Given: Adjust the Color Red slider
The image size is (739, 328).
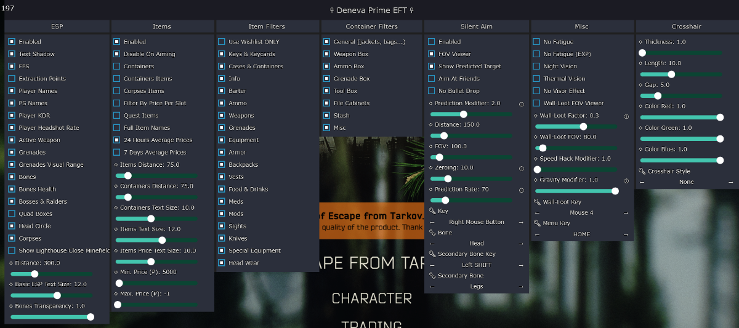Looking at the screenshot, I should coord(681,118).
